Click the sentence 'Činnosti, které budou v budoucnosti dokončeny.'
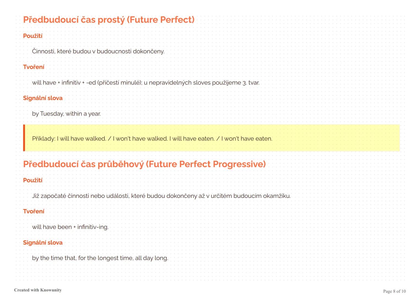 pos(98,51)
